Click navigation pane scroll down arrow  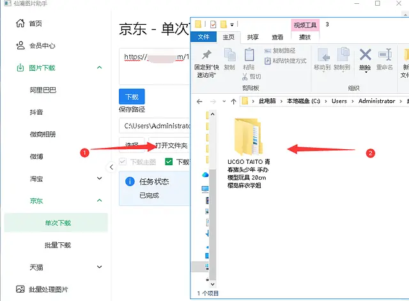(212, 284)
